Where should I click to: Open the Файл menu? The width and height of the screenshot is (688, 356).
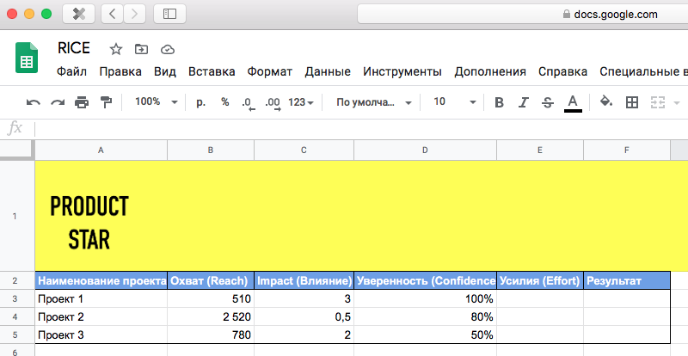pos(71,71)
